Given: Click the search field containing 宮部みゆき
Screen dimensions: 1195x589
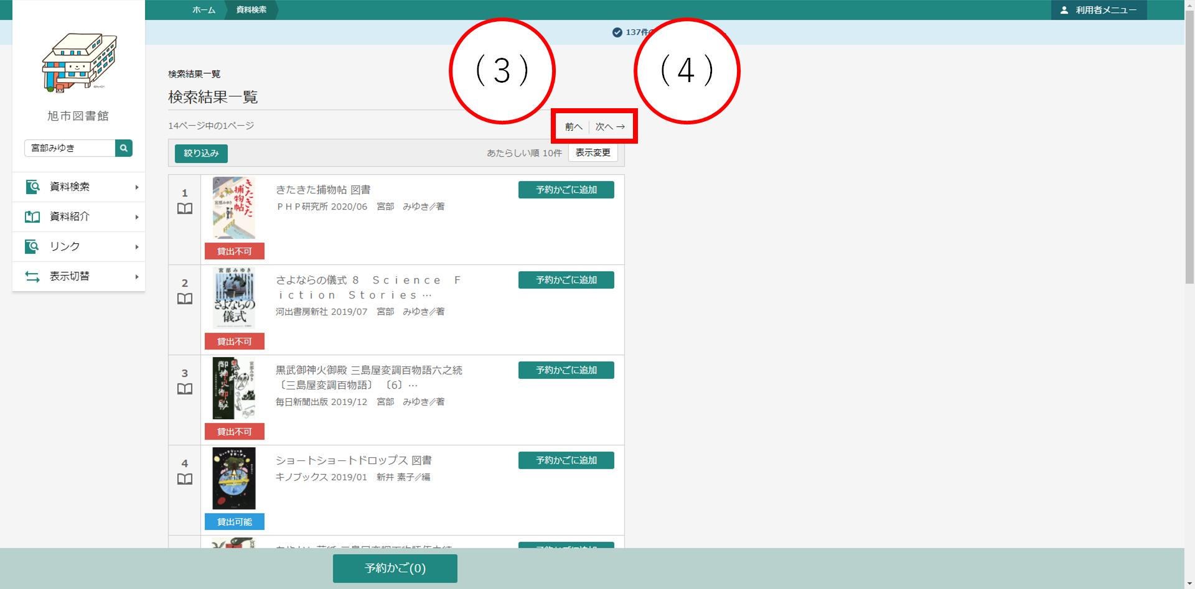Looking at the screenshot, I should point(70,148).
